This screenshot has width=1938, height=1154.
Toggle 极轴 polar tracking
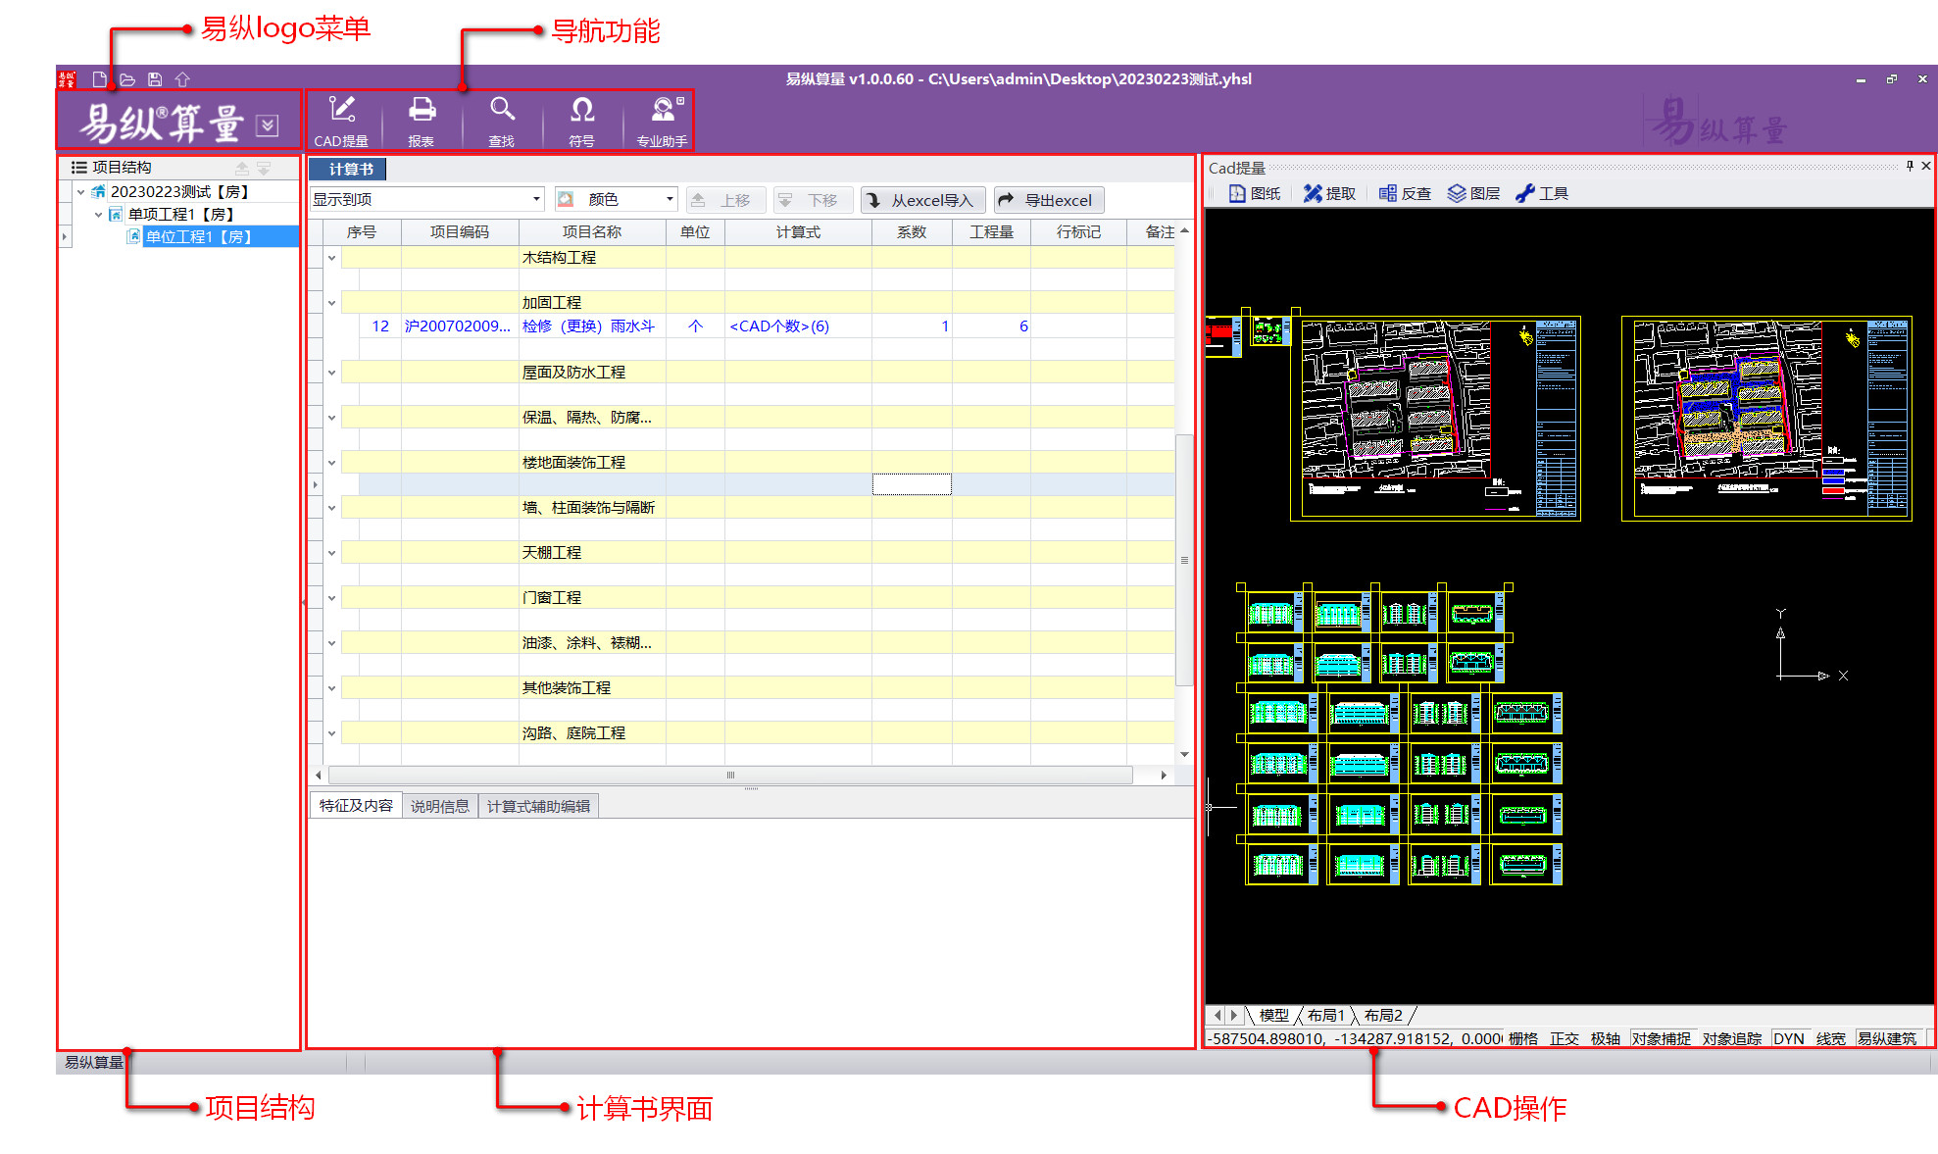(1606, 1038)
